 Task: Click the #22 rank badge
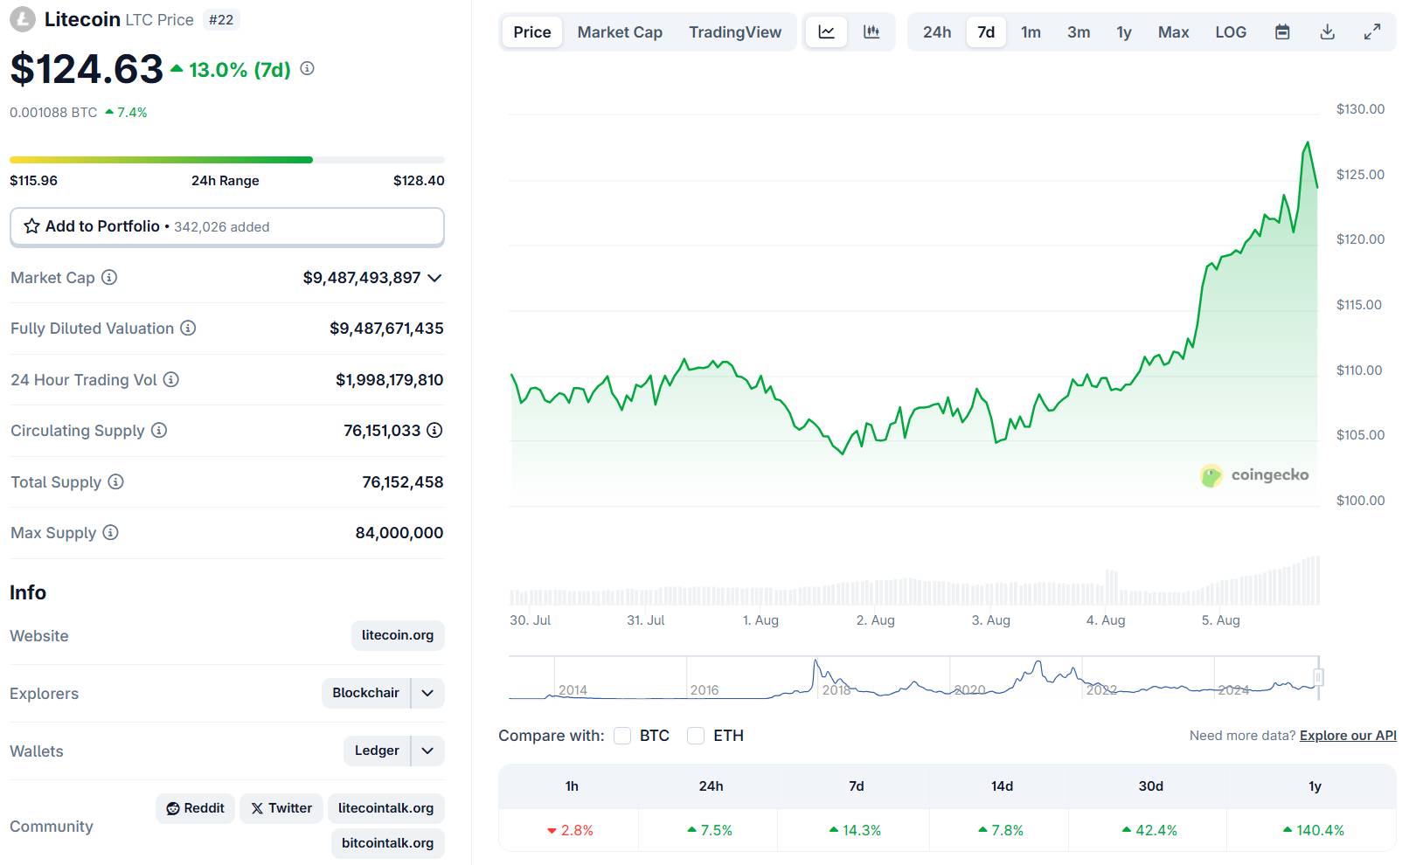[221, 19]
